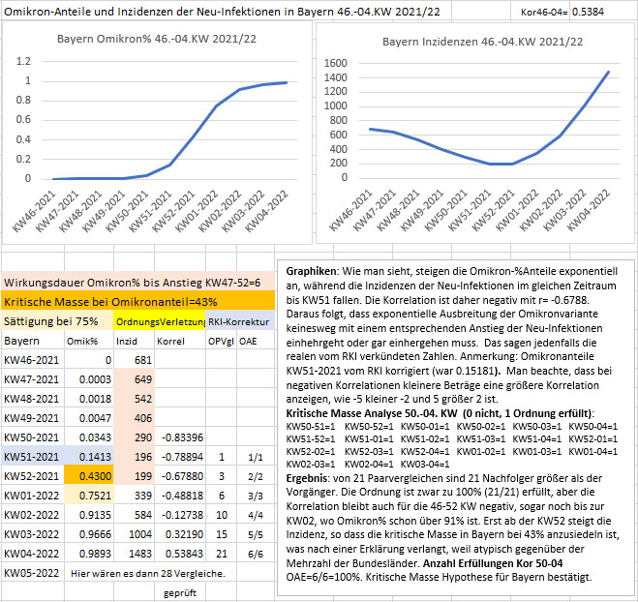Click the 'Inzid' column header
This screenshot has width=638, height=602.
134,341
